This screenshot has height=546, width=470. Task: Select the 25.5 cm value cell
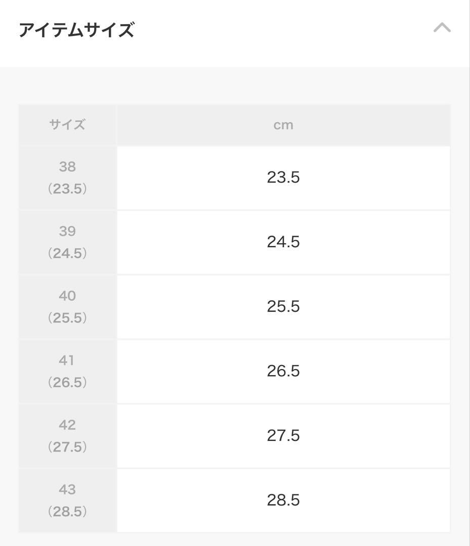click(x=284, y=307)
